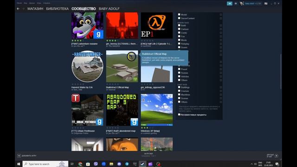Check the Fun tag filter
The image size is (297, 167).
[x=179, y=36]
